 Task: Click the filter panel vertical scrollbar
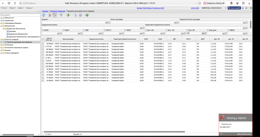pyautogui.click(x=251, y=24)
